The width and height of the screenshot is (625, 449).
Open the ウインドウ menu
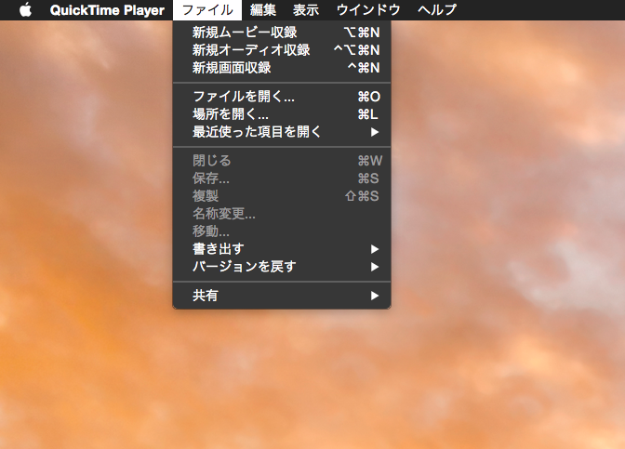368,9
